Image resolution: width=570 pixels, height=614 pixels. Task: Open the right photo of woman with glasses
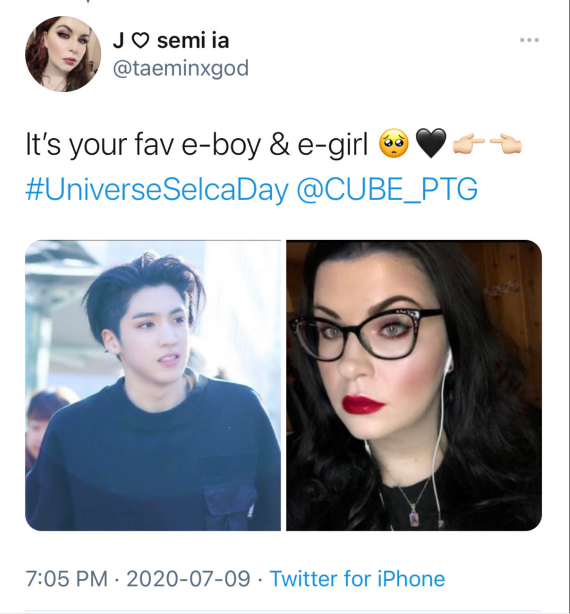click(414, 386)
